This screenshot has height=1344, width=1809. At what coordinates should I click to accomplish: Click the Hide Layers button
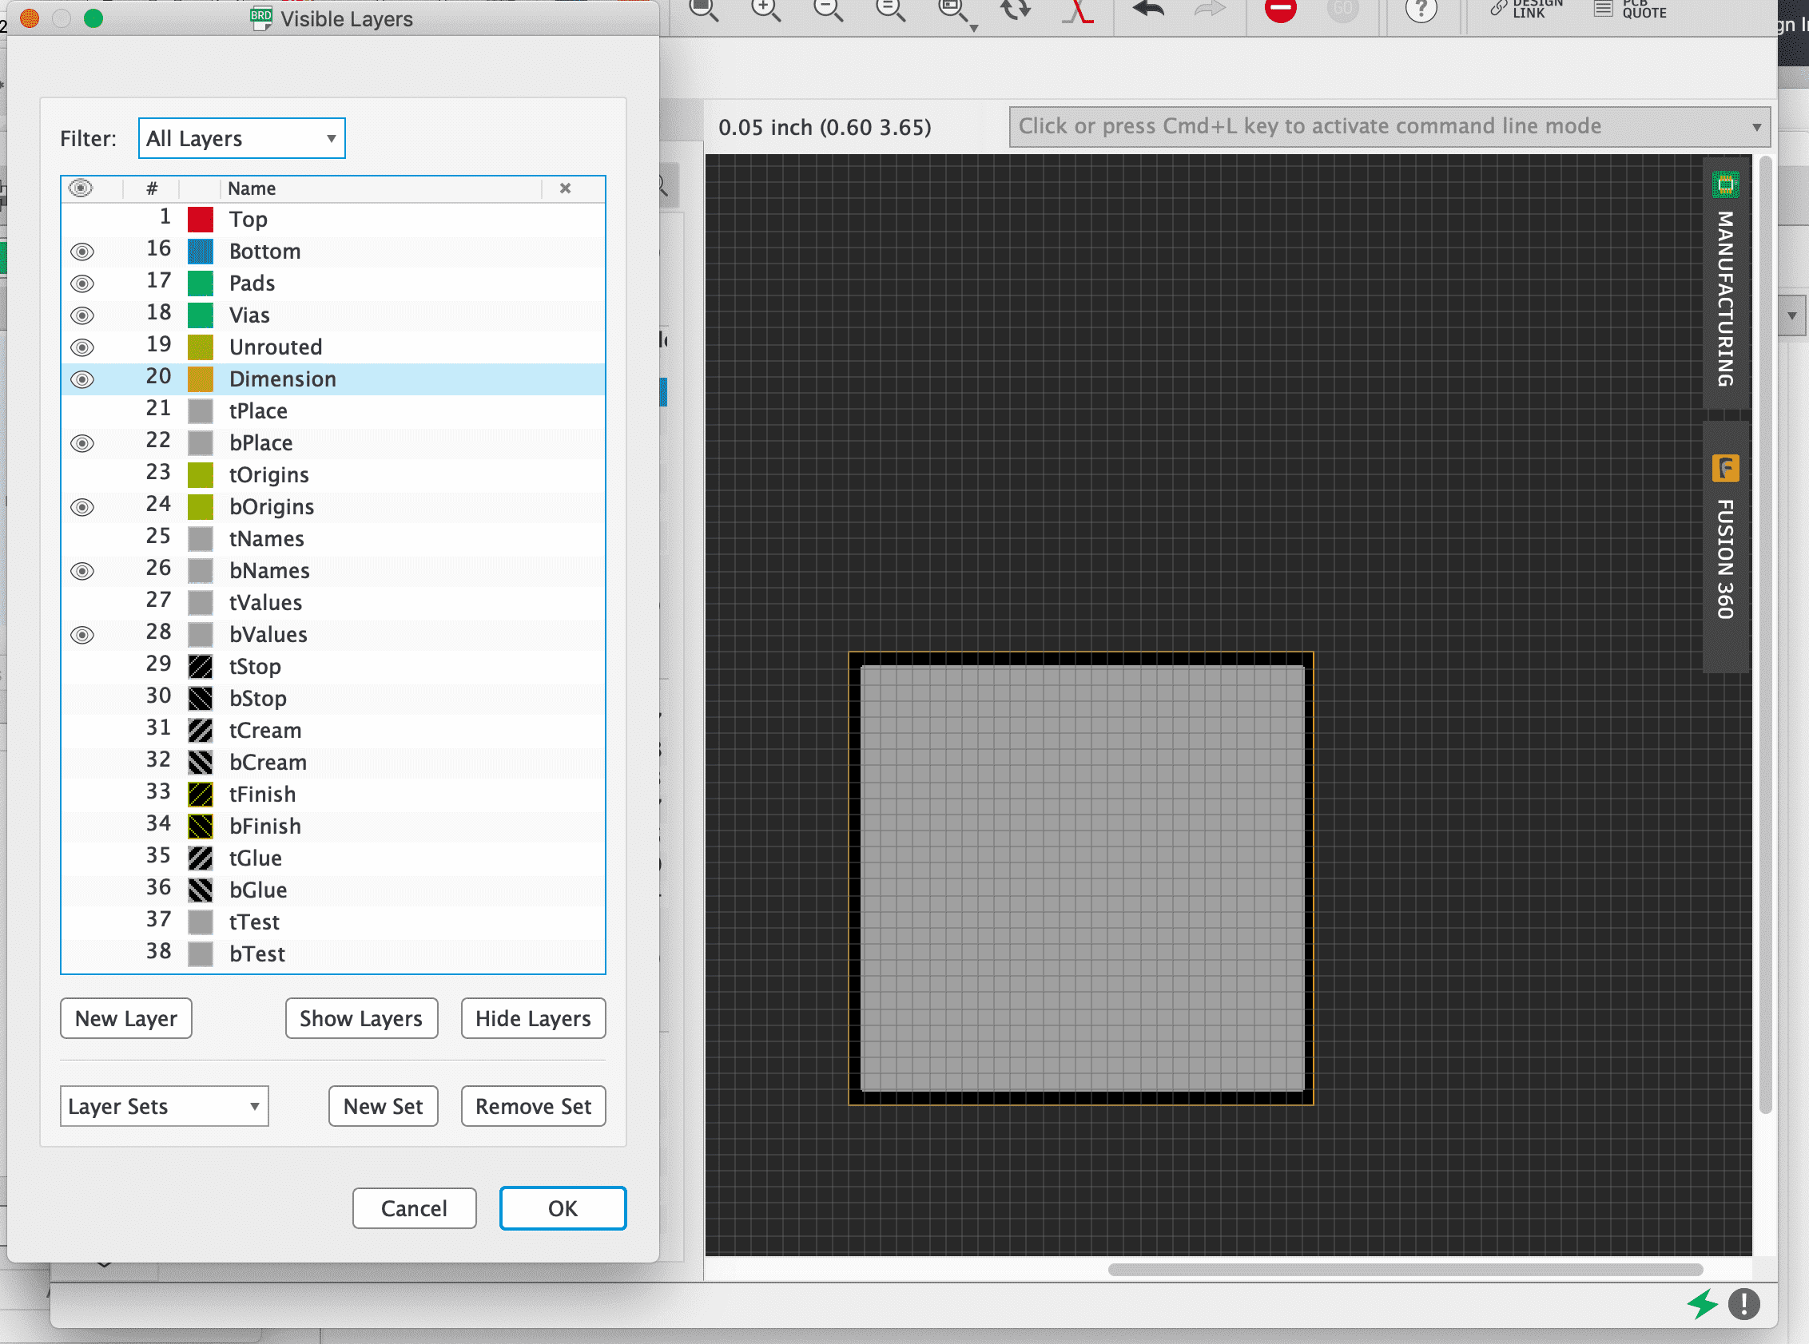pos(533,1018)
